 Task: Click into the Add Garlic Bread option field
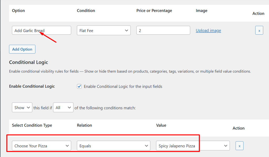click(x=42, y=30)
